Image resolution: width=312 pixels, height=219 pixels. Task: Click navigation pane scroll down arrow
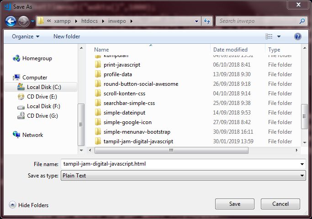coord(81,150)
